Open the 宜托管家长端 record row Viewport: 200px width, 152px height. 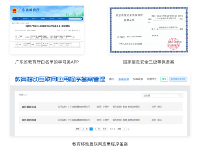101,107
